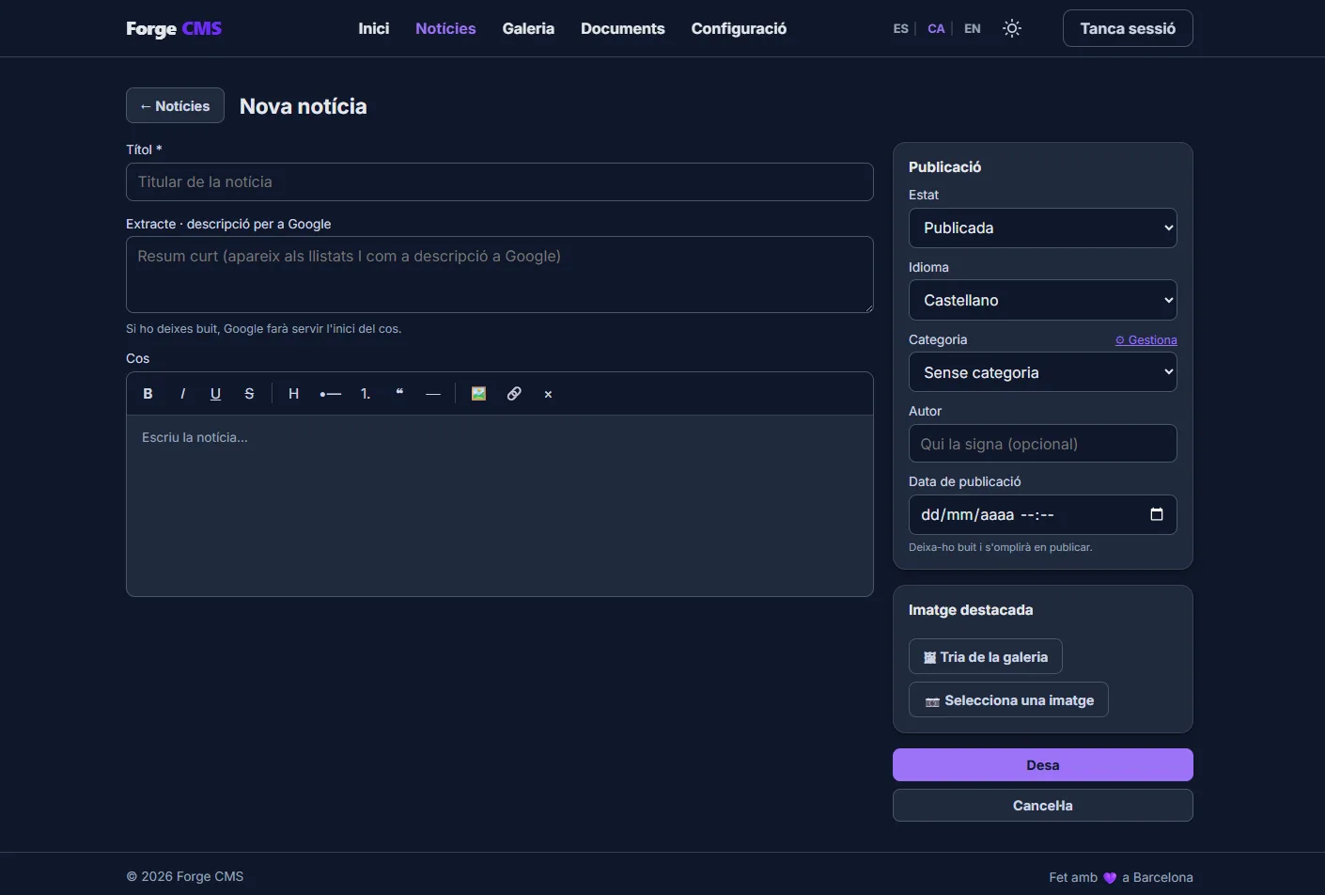Screen dimensions: 1325x895
Task: Apply strikethrough formatting in the editor toolbar
Action: 249,394
